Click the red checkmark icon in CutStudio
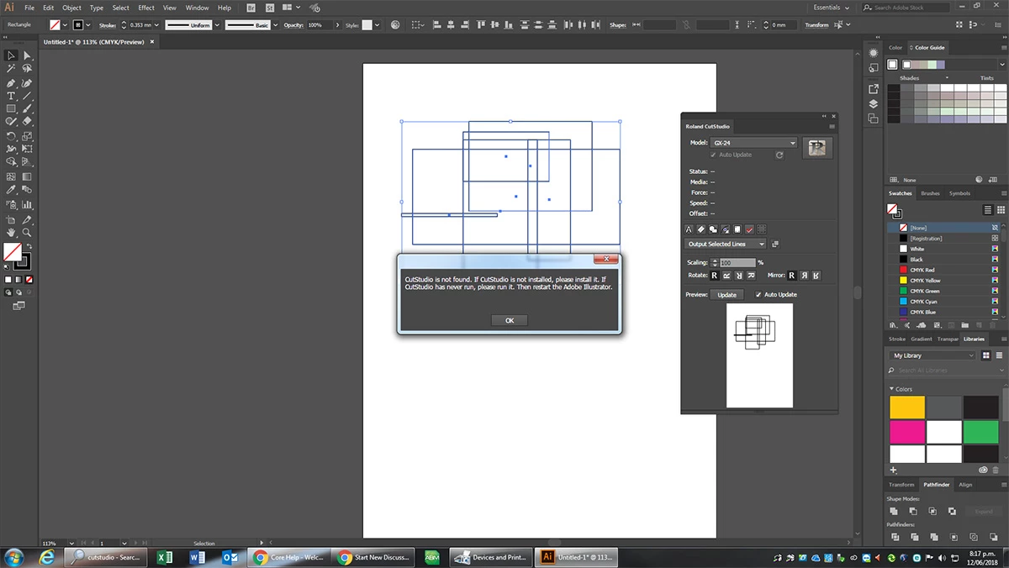1009x568 pixels. tap(749, 229)
